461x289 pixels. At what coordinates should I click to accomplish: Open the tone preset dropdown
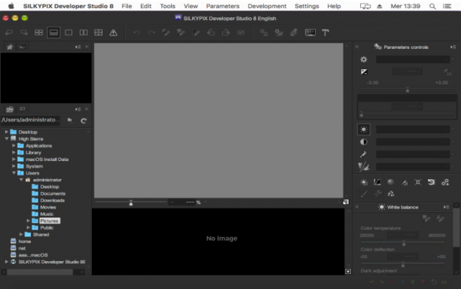[413, 141]
